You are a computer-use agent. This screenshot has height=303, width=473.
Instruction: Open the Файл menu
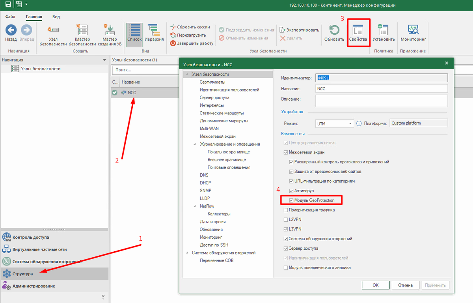click(x=11, y=17)
